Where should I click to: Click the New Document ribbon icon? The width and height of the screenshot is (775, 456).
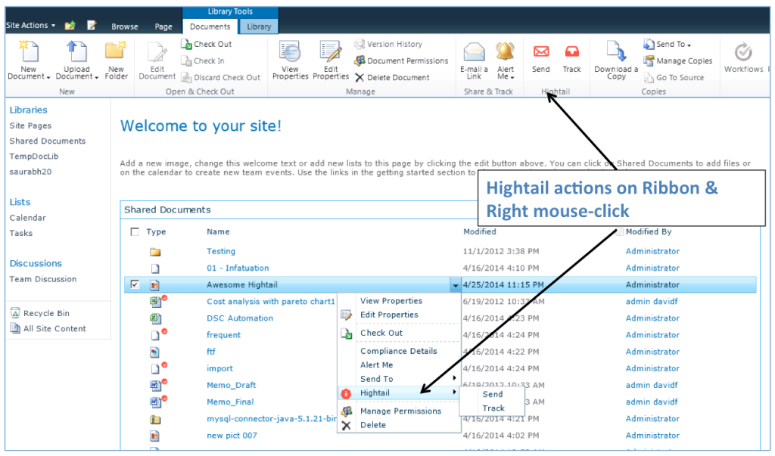click(x=29, y=51)
